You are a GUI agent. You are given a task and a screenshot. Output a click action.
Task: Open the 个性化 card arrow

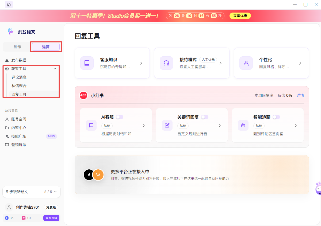point(300,63)
